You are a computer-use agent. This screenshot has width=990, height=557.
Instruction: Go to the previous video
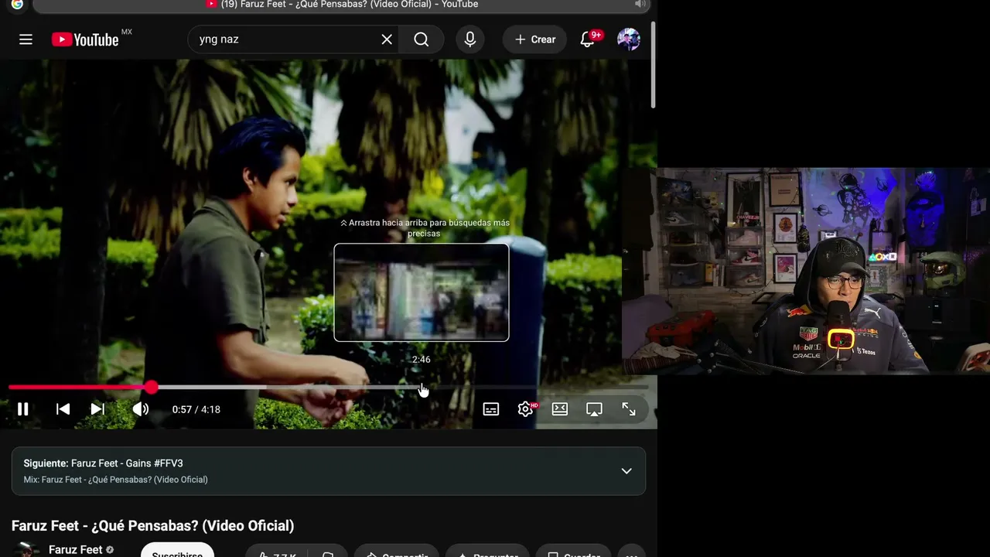pos(63,409)
